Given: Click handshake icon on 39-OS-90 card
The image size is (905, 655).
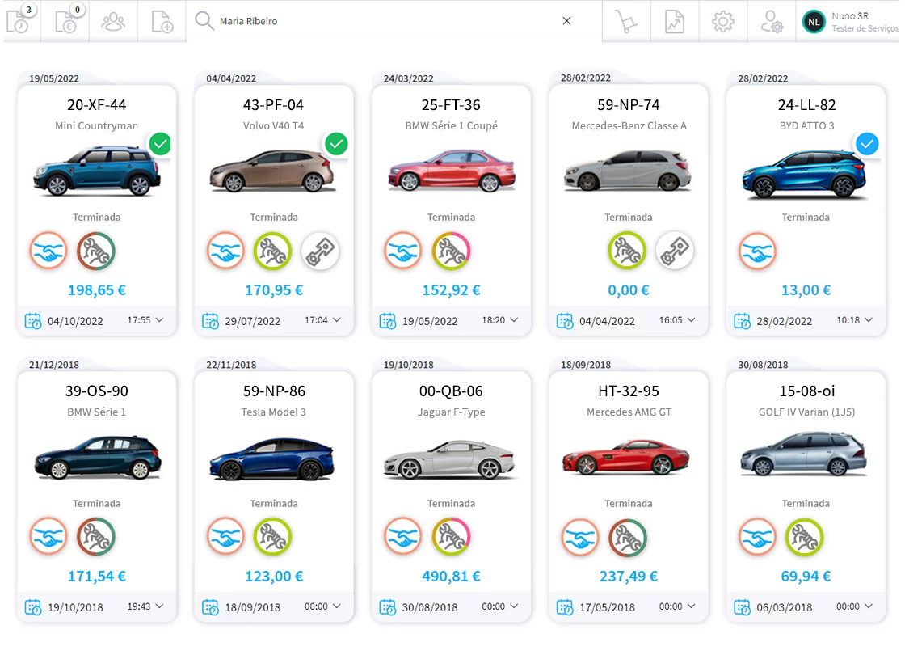Looking at the screenshot, I should [48, 537].
